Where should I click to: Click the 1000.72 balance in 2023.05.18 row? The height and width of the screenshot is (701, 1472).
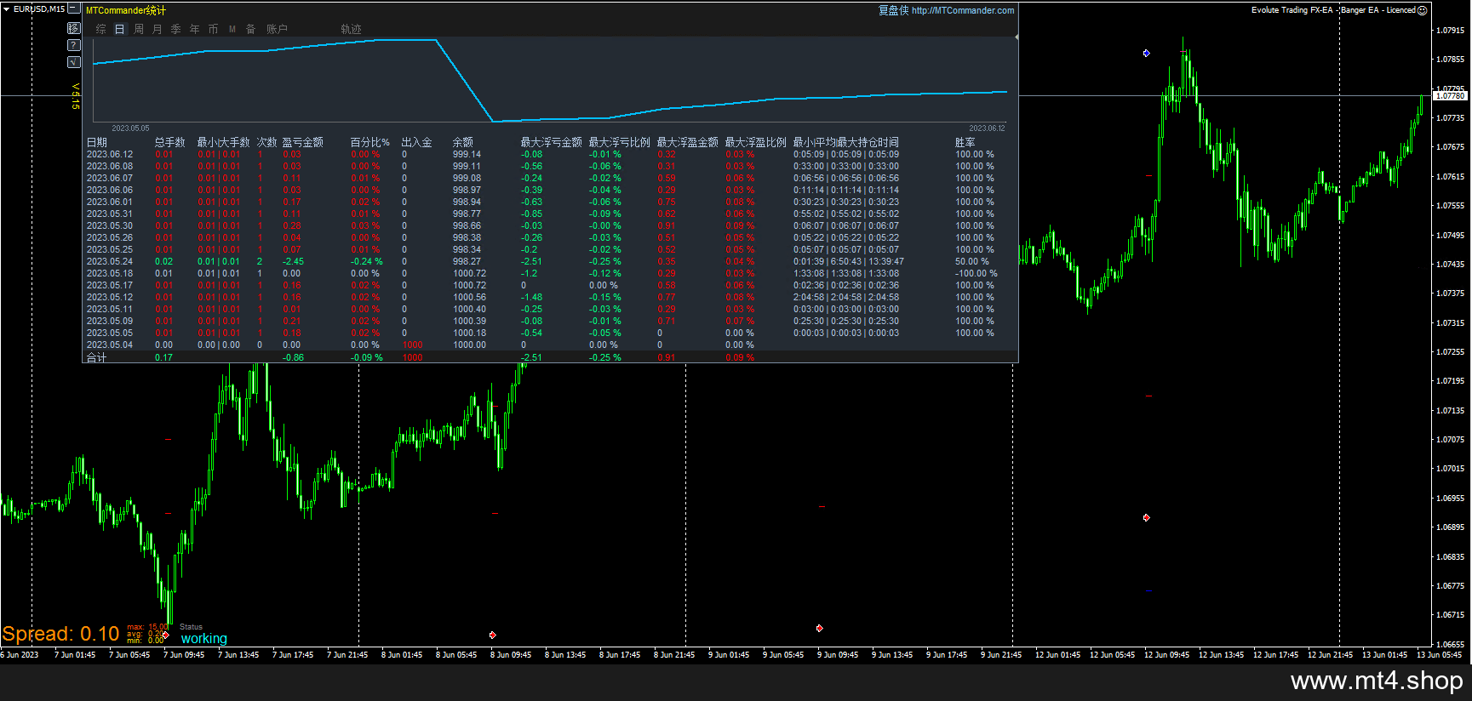click(470, 274)
